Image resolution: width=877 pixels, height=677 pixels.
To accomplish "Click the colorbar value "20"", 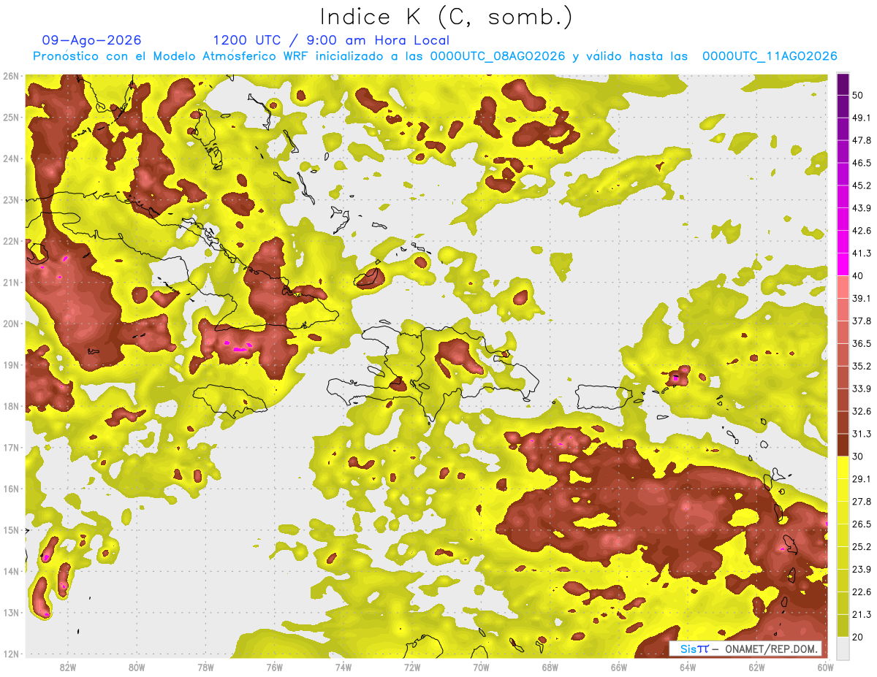I will click(859, 637).
